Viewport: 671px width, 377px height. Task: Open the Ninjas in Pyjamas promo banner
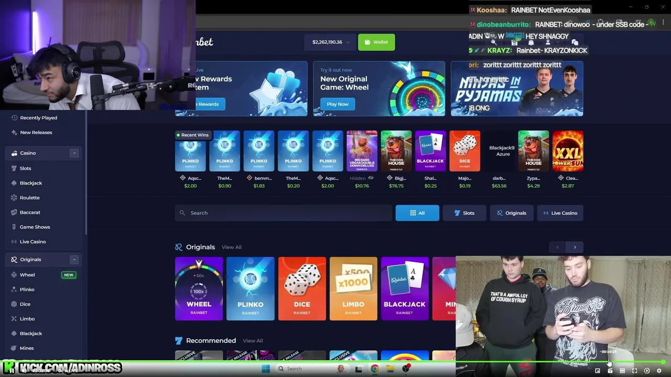(x=517, y=88)
